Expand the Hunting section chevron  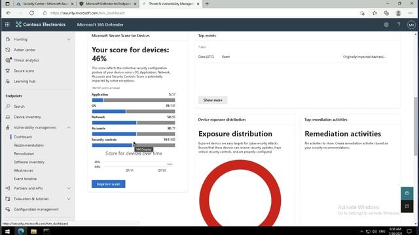tap(69, 39)
